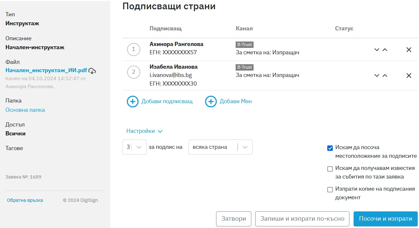Move Ахинора Рангелова up in signer order

point(385,49)
